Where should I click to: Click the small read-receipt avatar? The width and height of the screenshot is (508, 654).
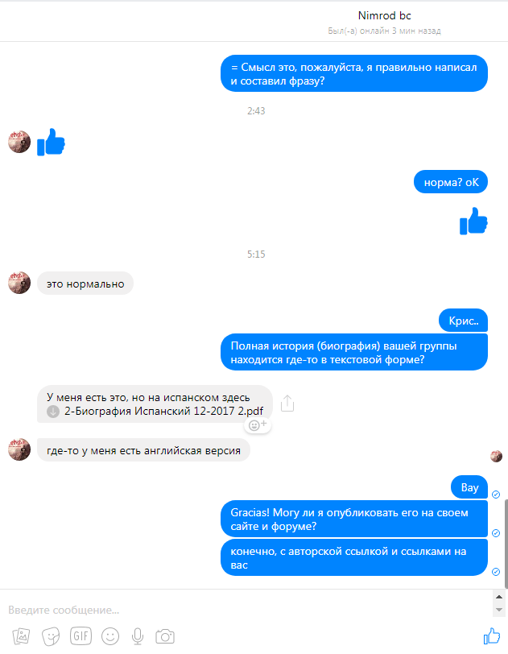pos(496,457)
